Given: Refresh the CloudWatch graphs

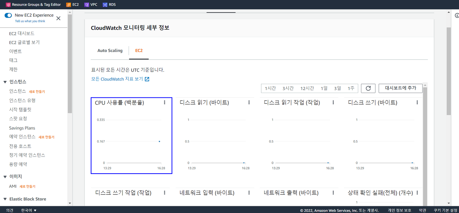Looking at the screenshot, I should [x=368, y=88].
